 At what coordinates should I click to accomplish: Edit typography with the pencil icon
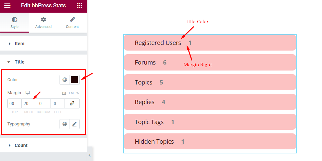click(x=75, y=124)
